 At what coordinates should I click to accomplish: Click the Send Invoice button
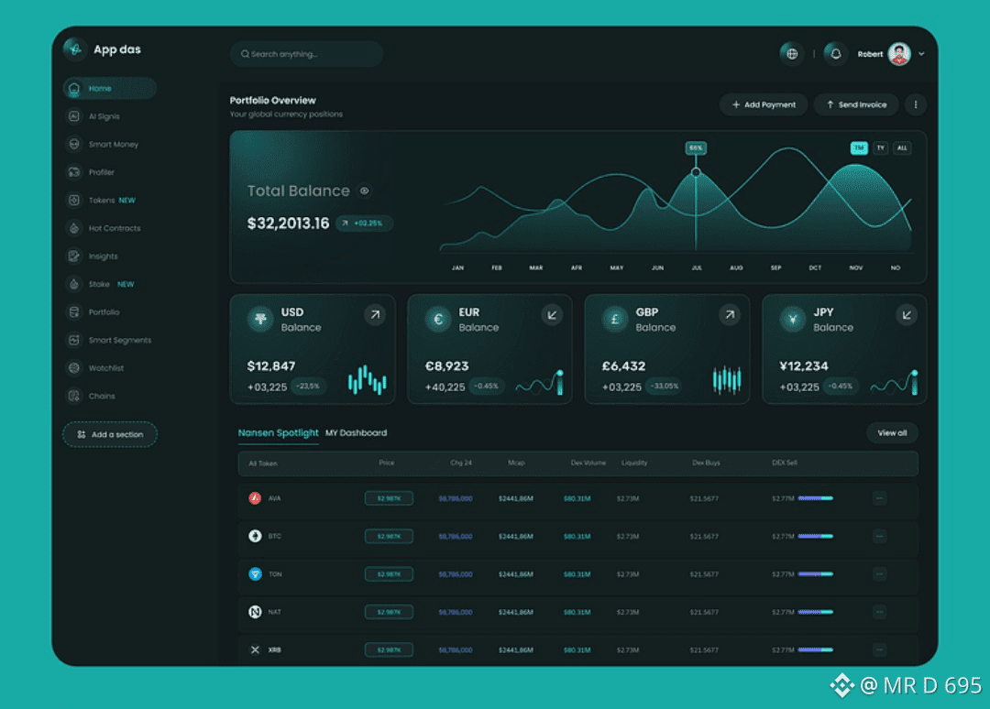tap(857, 104)
